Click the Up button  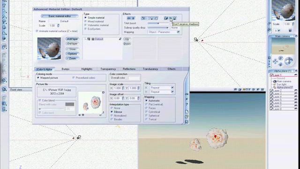(127, 39)
